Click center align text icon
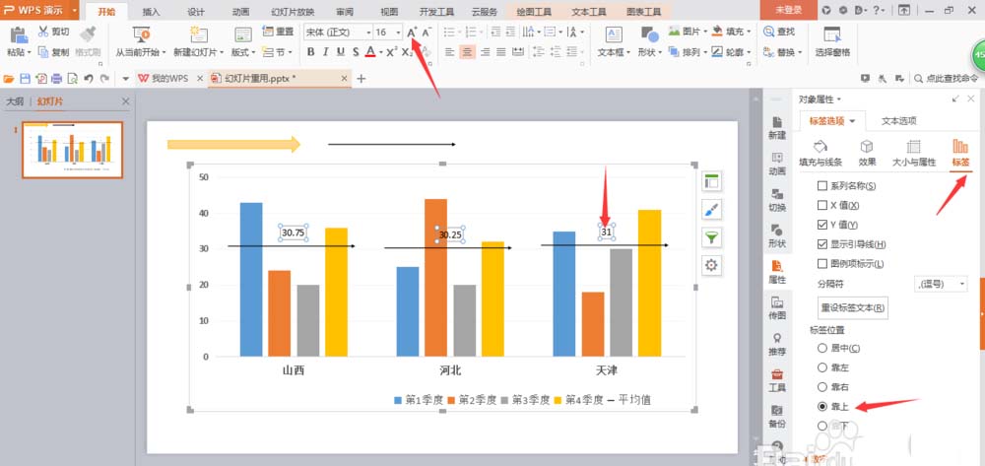Image resolution: width=985 pixels, height=466 pixels. tap(467, 52)
